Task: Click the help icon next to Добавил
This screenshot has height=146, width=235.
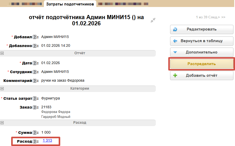Action: click(x=35, y=37)
